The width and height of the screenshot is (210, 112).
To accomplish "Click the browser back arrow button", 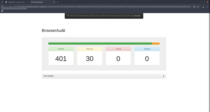I will coord(2,7).
